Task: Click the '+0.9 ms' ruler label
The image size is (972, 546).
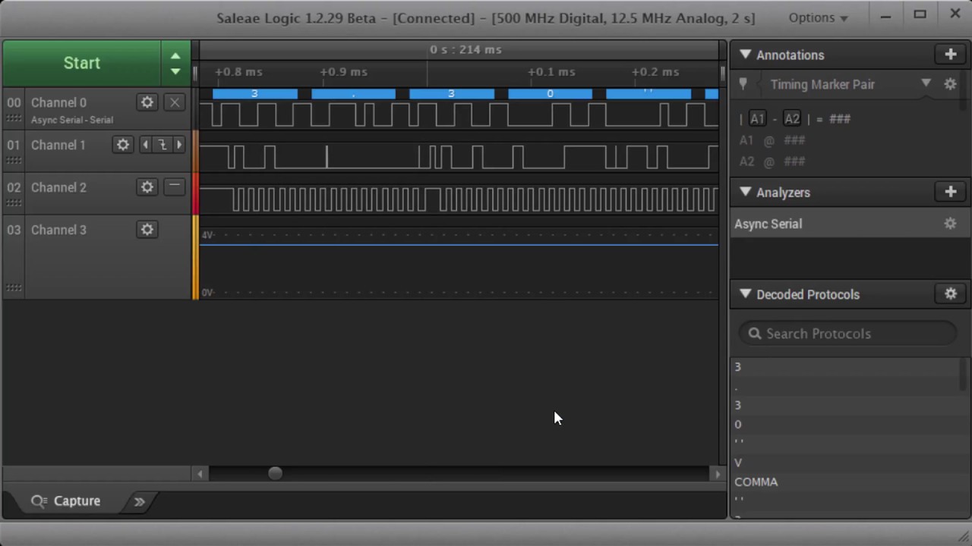Action: tap(343, 72)
